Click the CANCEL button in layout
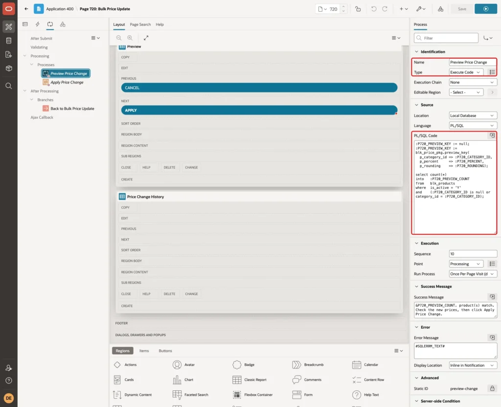Viewport: 501px width, 407px height. click(x=259, y=88)
